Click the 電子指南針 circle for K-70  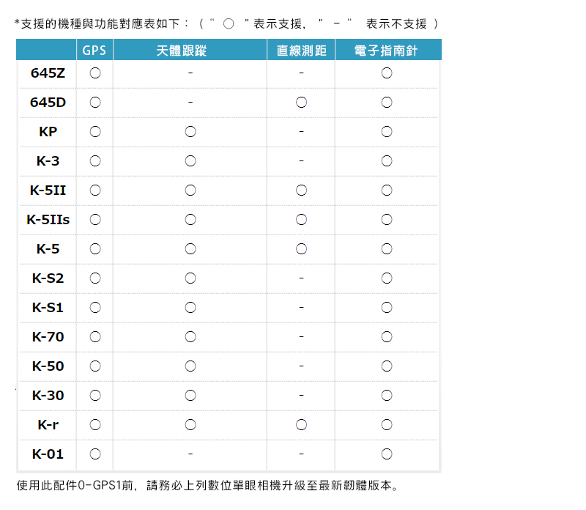tap(387, 337)
